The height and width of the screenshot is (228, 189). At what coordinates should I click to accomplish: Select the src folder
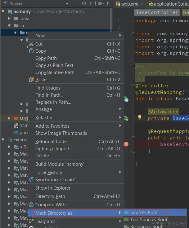20,26
